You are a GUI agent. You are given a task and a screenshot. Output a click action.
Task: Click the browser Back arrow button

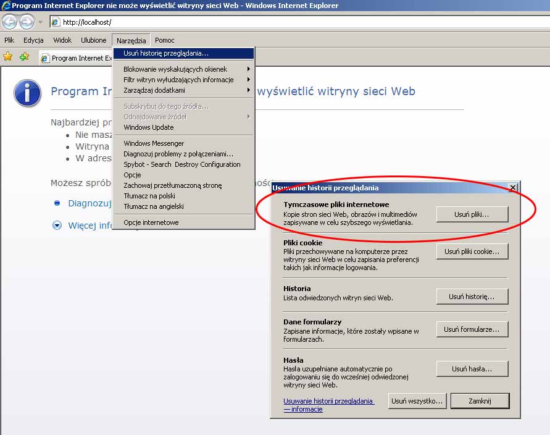pos(9,22)
